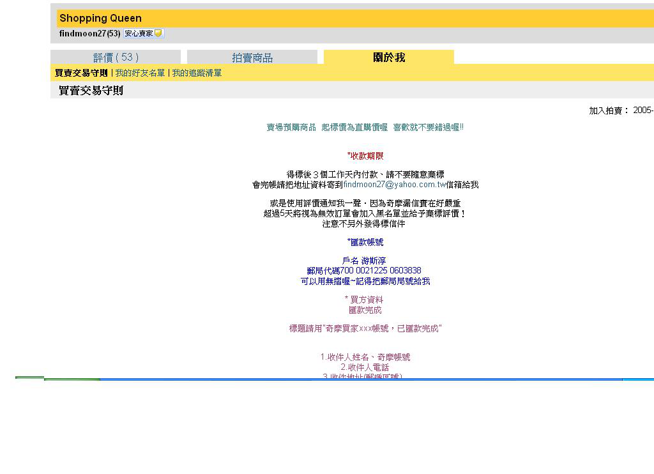Click the line 超過5天將視為無效訂單
The width and height of the screenshot is (654, 474).
(x=365, y=213)
